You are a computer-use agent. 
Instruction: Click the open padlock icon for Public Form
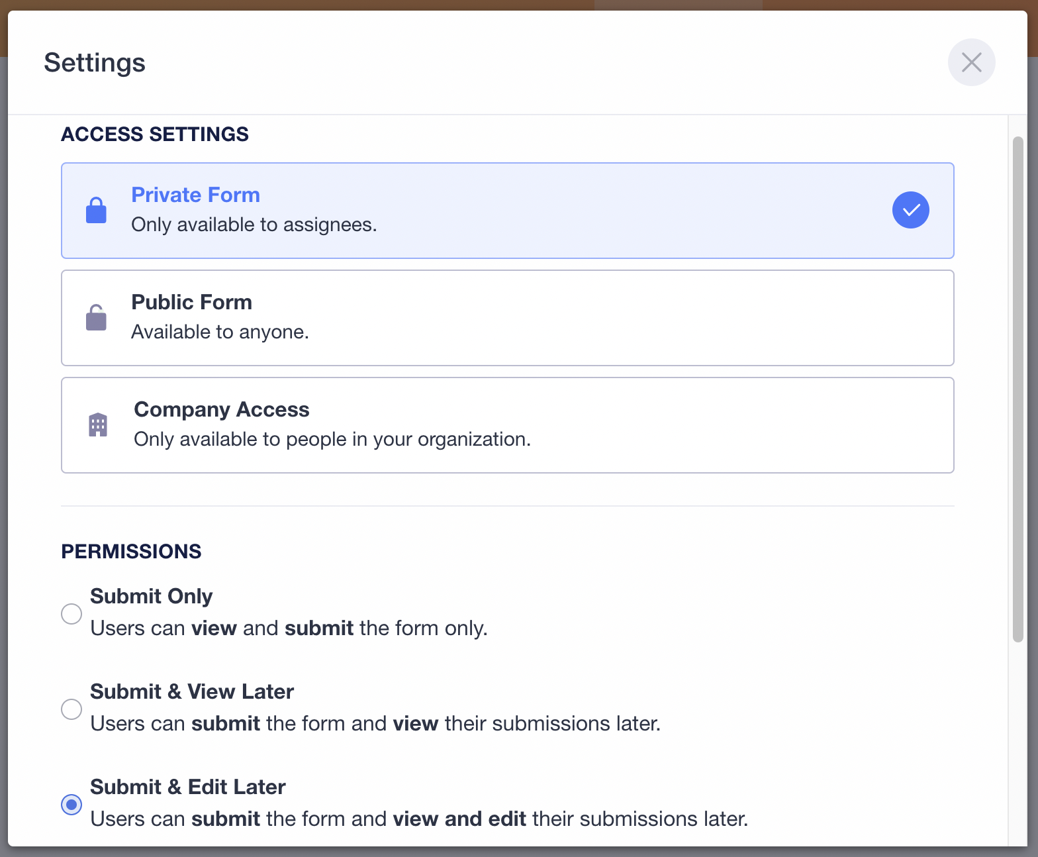click(x=96, y=318)
